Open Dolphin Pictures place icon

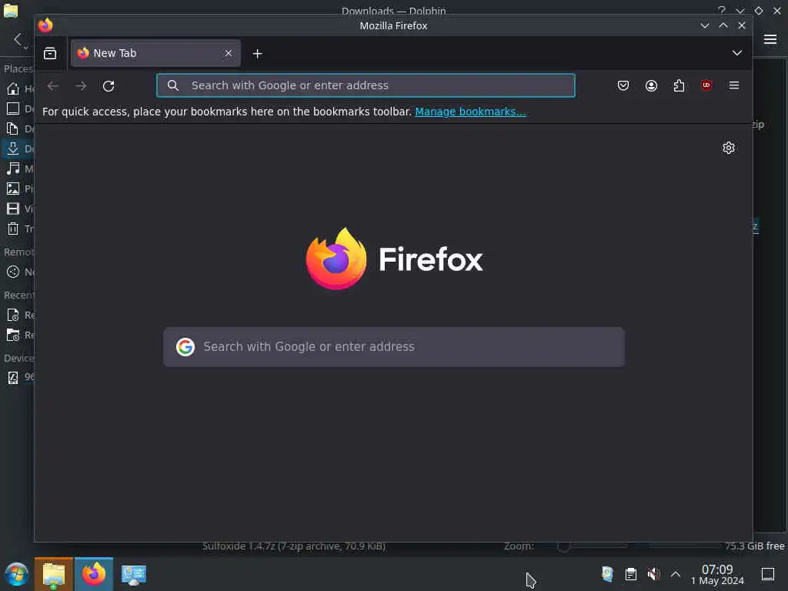[x=13, y=189]
